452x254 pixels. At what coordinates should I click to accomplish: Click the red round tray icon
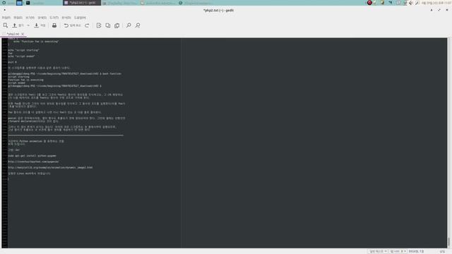click(x=369, y=3)
